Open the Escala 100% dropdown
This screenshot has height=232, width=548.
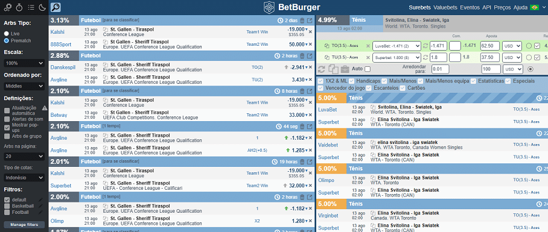[24, 63]
